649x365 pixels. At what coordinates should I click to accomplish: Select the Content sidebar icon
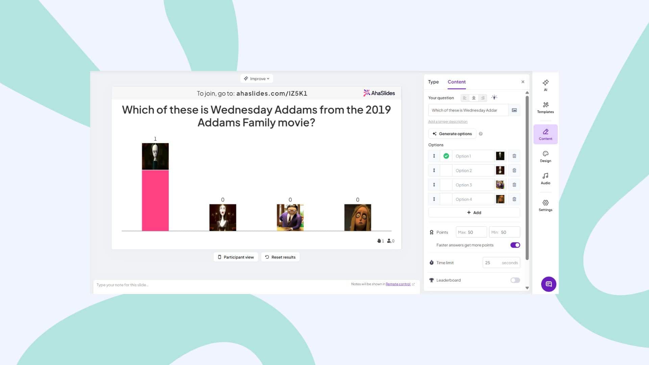(x=545, y=134)
